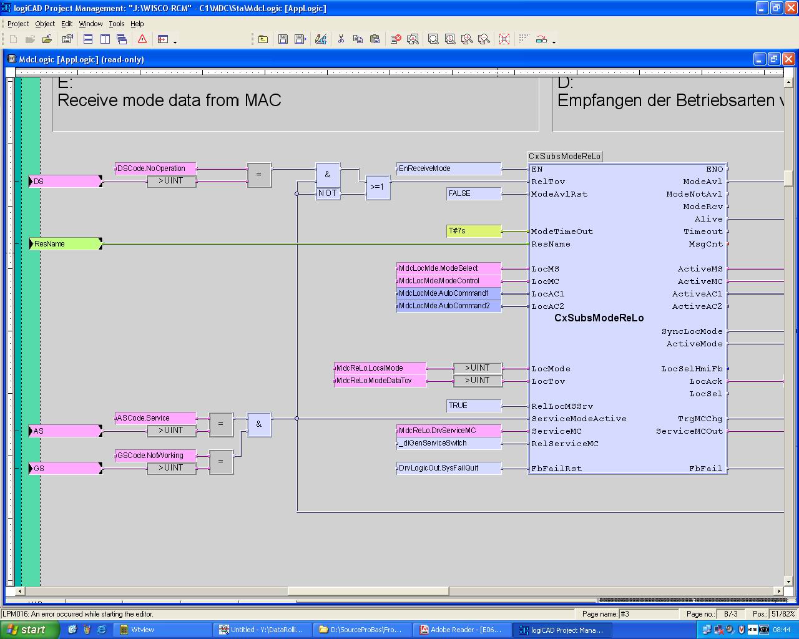Click the Windows start button

point(29,630)
